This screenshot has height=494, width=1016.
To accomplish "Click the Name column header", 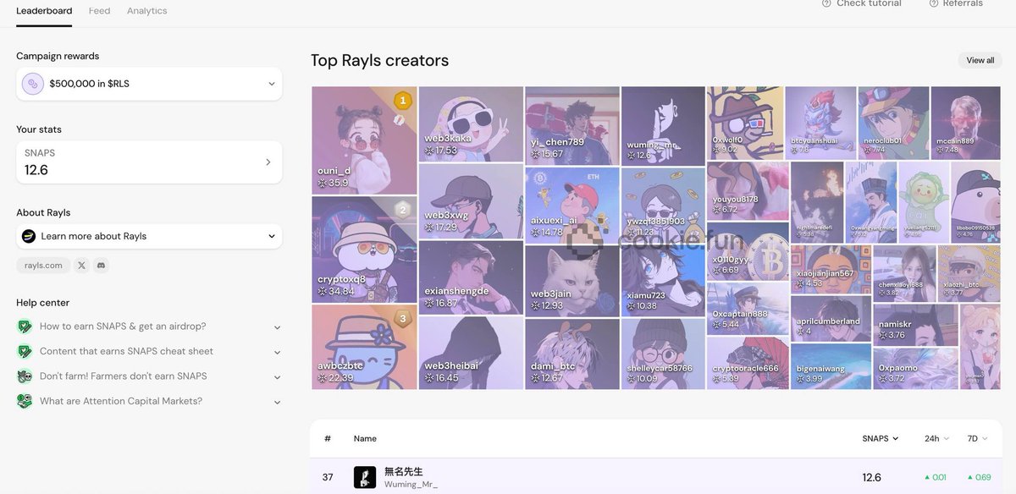I will (x=365, y=439).
